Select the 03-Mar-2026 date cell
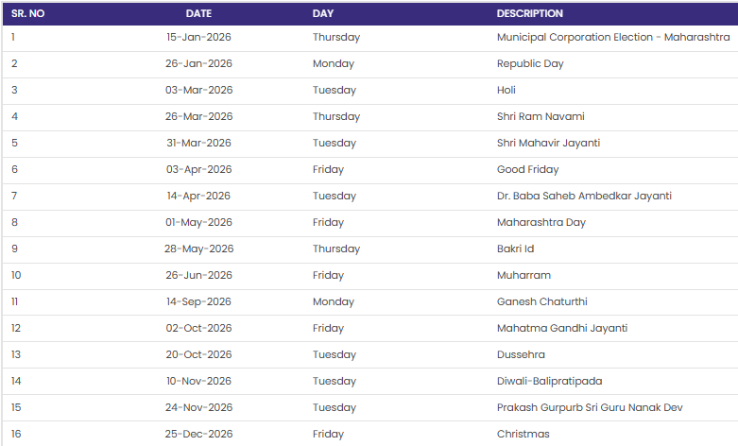Image resolution: width=738 pixels, height=446 pixels. click(x=198, y=90)
